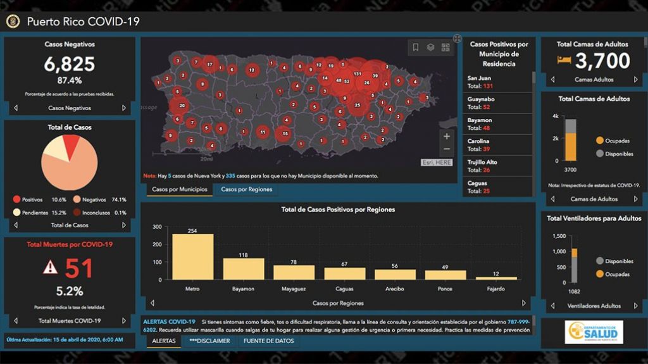Screen dimensions: 648x364
Task: Click the Puerto Rico government seal logo
Action: pos(13,22)
